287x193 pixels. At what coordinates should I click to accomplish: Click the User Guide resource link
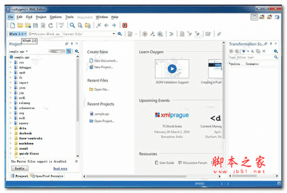165,162
